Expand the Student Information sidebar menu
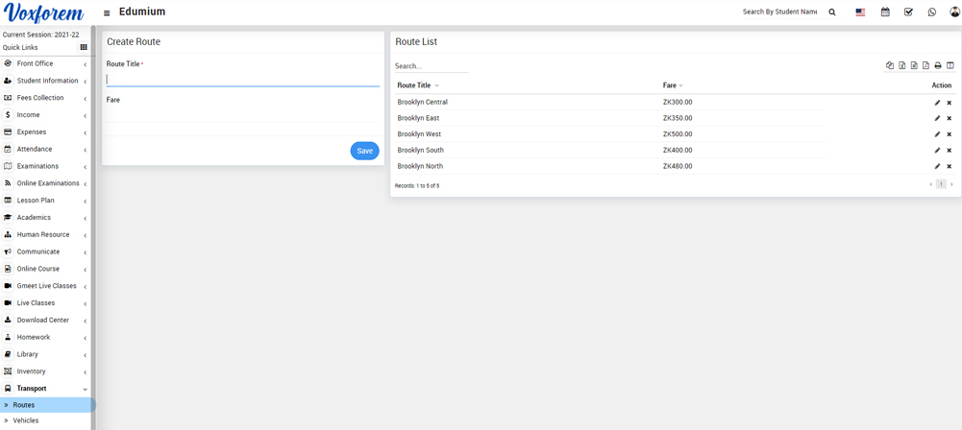The width and height of the screenshot is (962, 430). [x=47, y=81]
